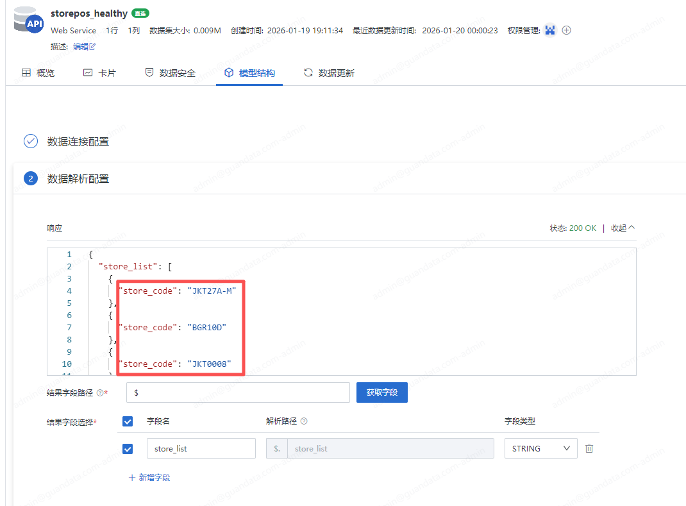Switch to the 概览 tab
This screenshot has width=686, height=506.
click(x=37, y=72)
